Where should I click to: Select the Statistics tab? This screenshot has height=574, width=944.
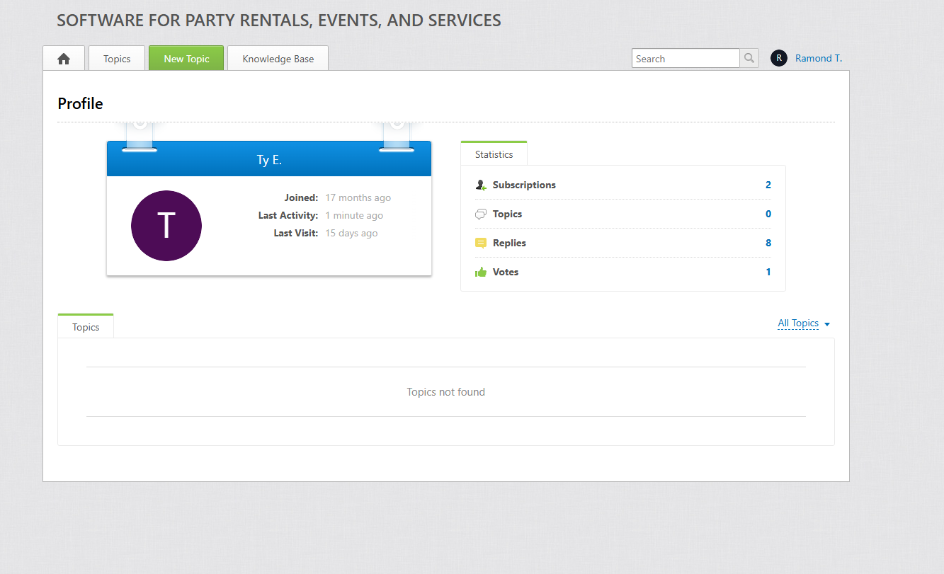tap(494, 154)
